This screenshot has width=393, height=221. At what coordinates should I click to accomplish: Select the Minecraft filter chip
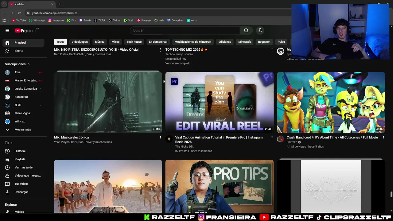click(244, 42)
